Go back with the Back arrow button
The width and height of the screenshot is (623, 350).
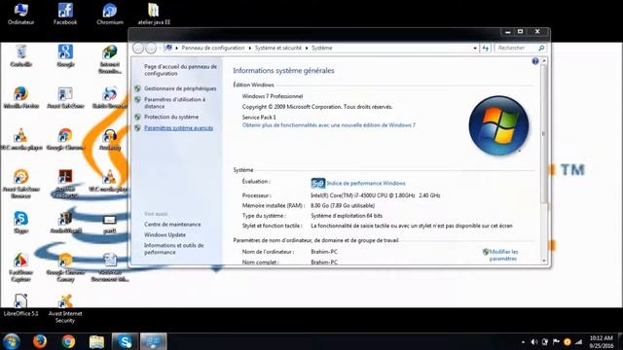[138, 48]
